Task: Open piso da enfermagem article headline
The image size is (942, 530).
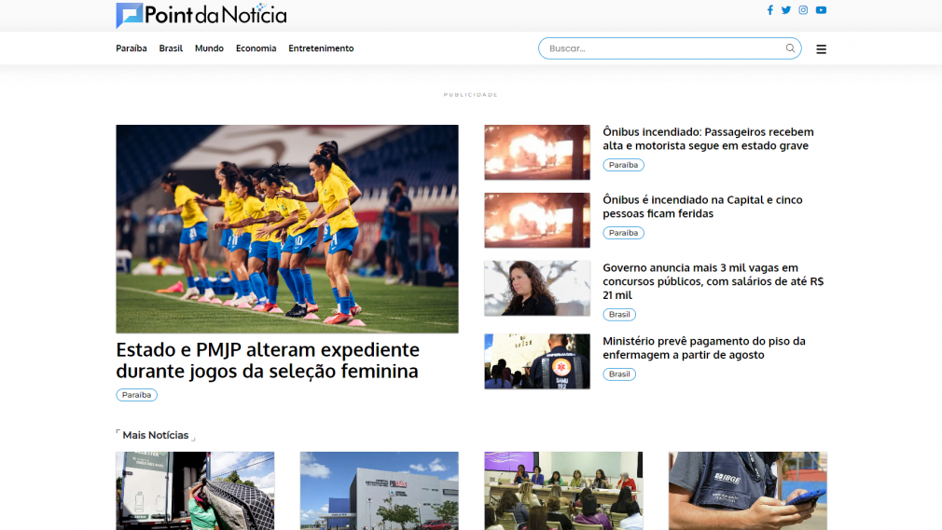Action: pyautogui.click(x=703, y=347)
